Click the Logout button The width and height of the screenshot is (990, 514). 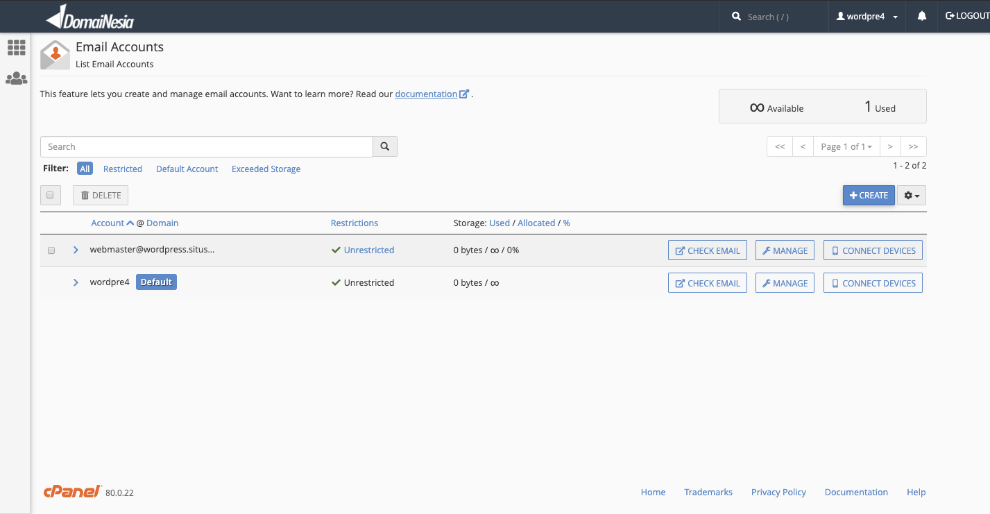966,16
